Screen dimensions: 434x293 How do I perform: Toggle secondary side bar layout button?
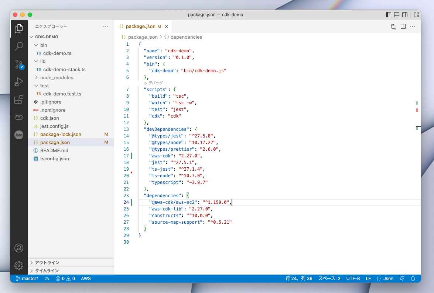(x=405, y=15)
